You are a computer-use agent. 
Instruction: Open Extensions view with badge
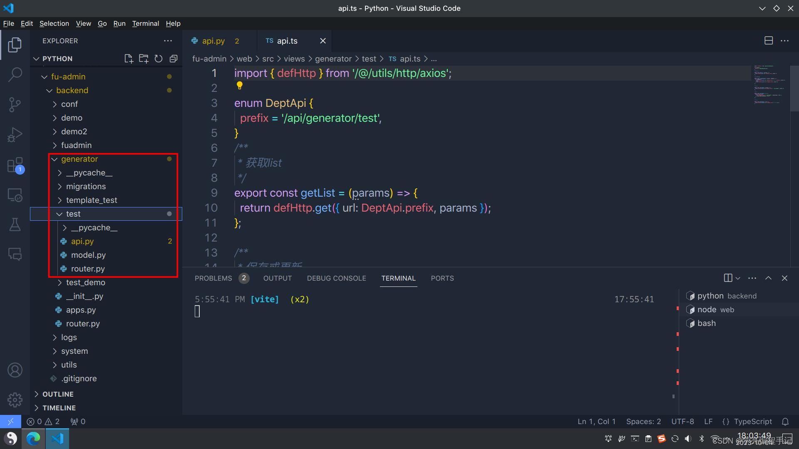(15, 165)
